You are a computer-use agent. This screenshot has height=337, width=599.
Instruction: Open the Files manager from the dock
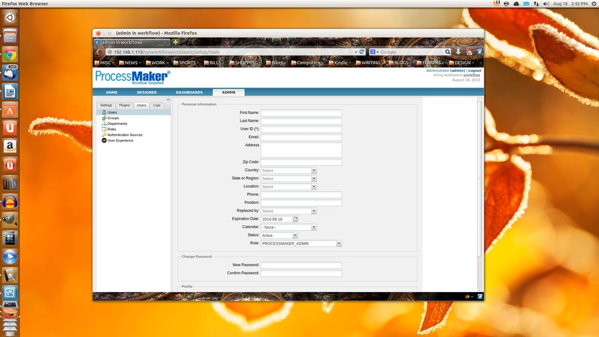pos(9,36)
